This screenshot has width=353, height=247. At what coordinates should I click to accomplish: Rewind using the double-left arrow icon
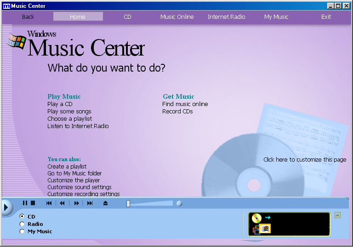(62, 203)
